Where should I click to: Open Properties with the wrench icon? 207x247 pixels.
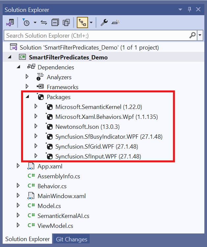104,22
